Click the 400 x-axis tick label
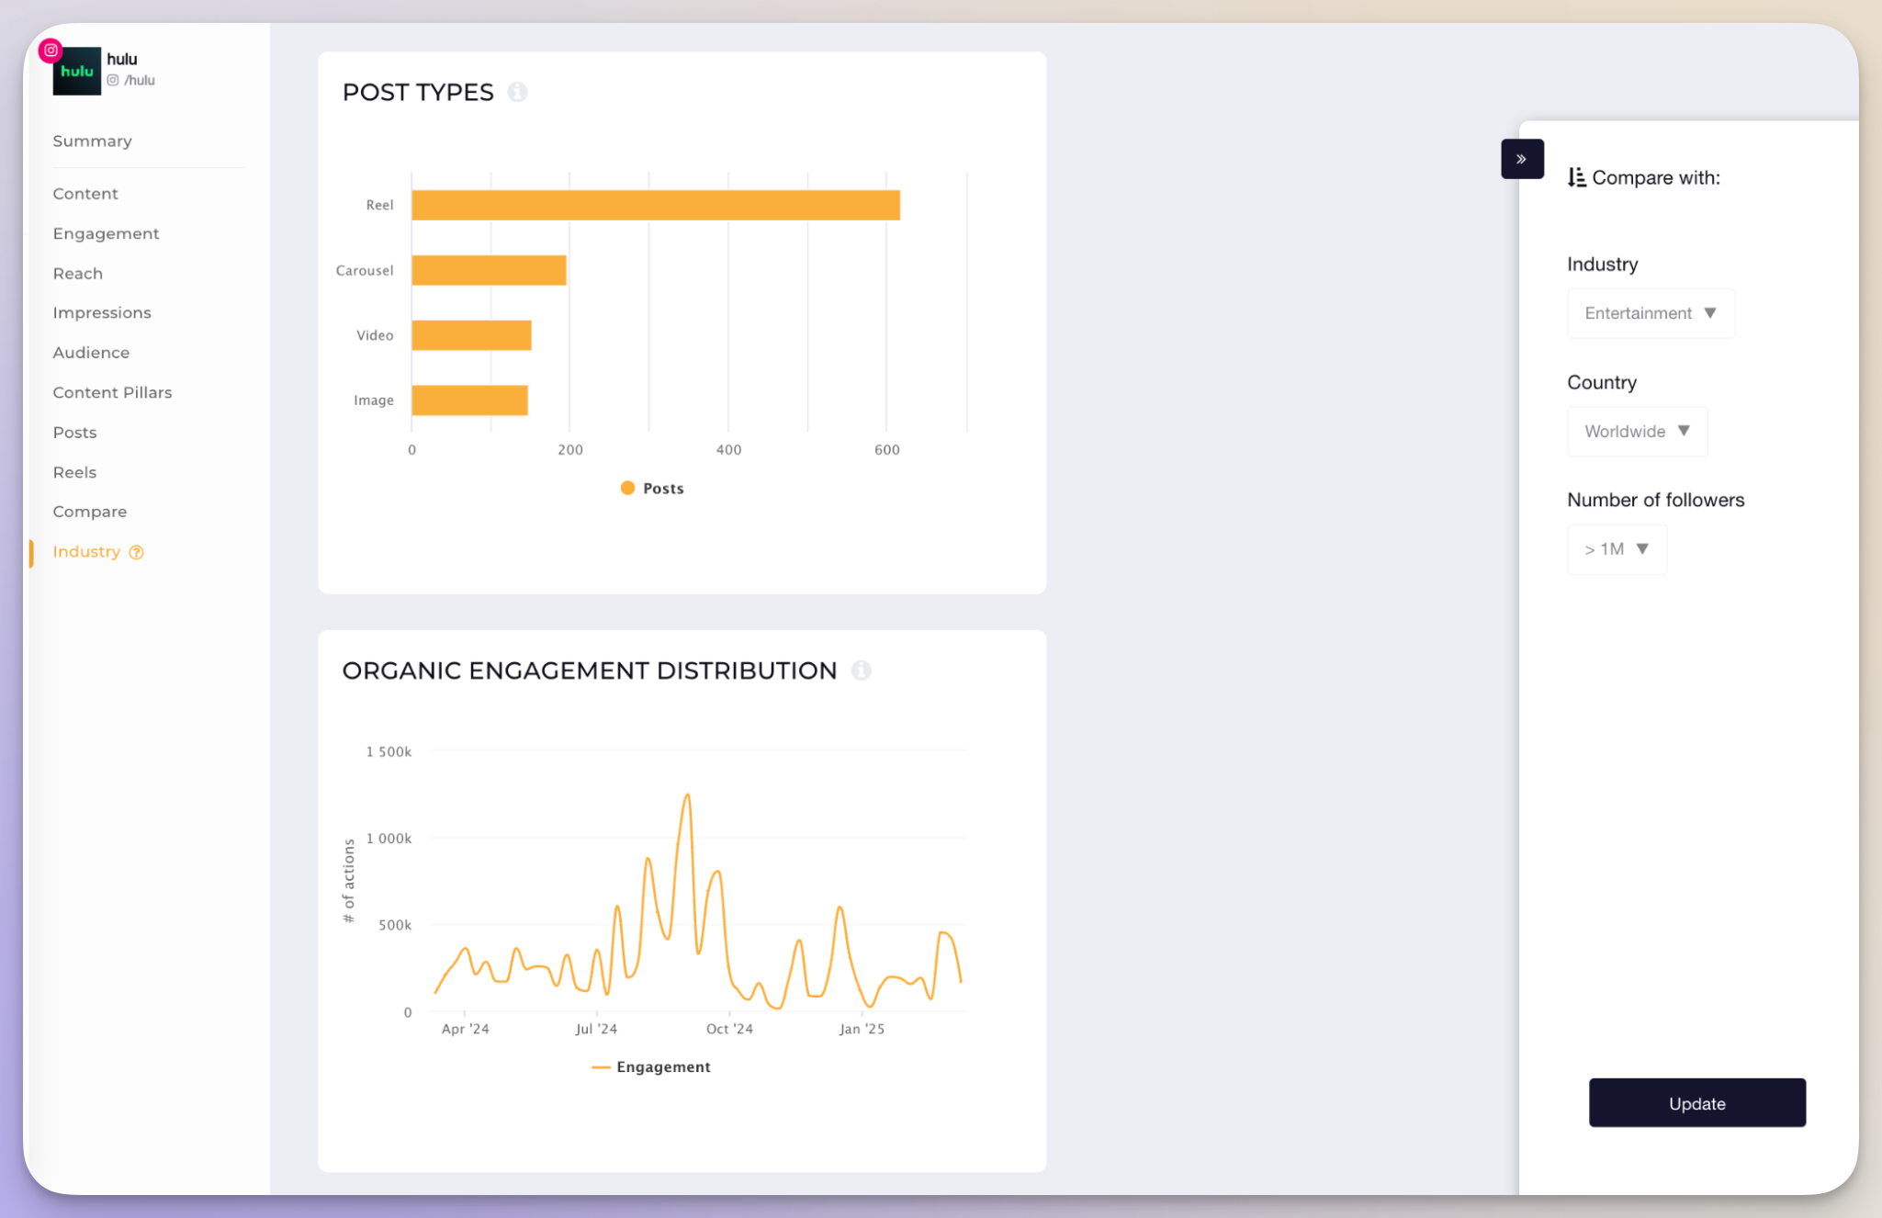Image resolution: width=1882 pixels, height=1218 pixels. click(728, 450)
